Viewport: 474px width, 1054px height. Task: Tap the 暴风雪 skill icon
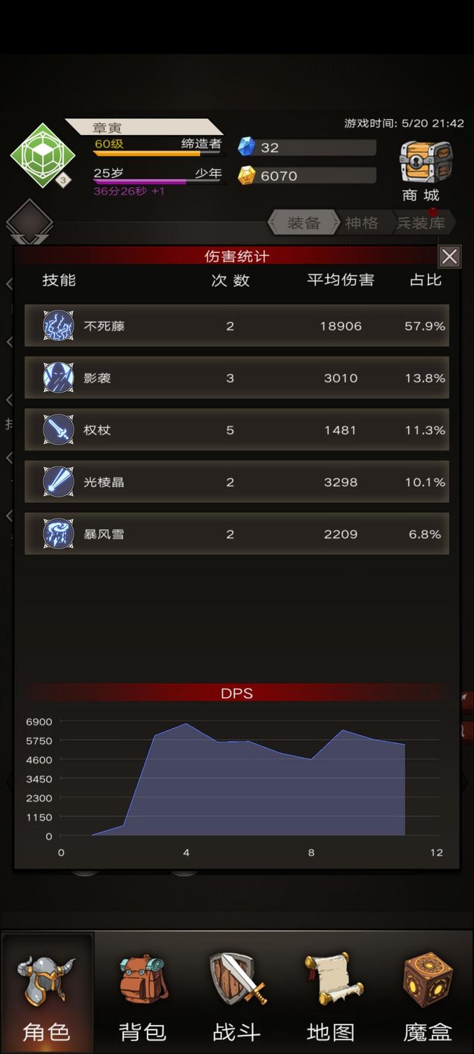(x=59, y=534)
